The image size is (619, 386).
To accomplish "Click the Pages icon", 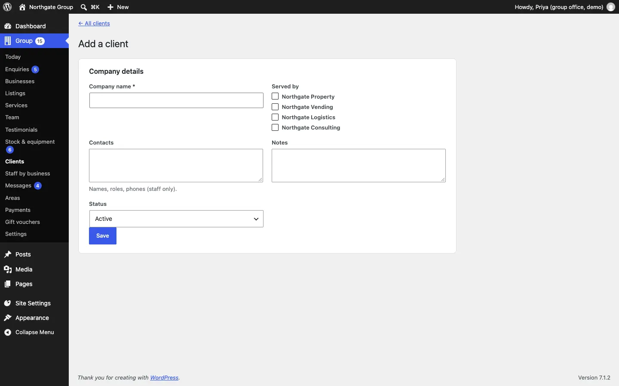I will click(x=8, y=284).
